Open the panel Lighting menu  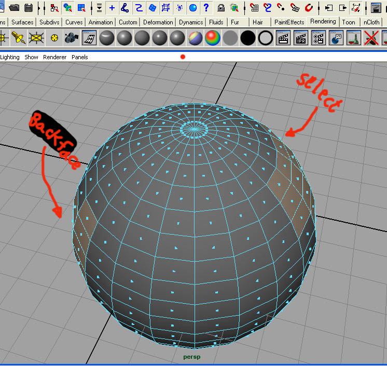pyautogui.click(x=10, y=57)
